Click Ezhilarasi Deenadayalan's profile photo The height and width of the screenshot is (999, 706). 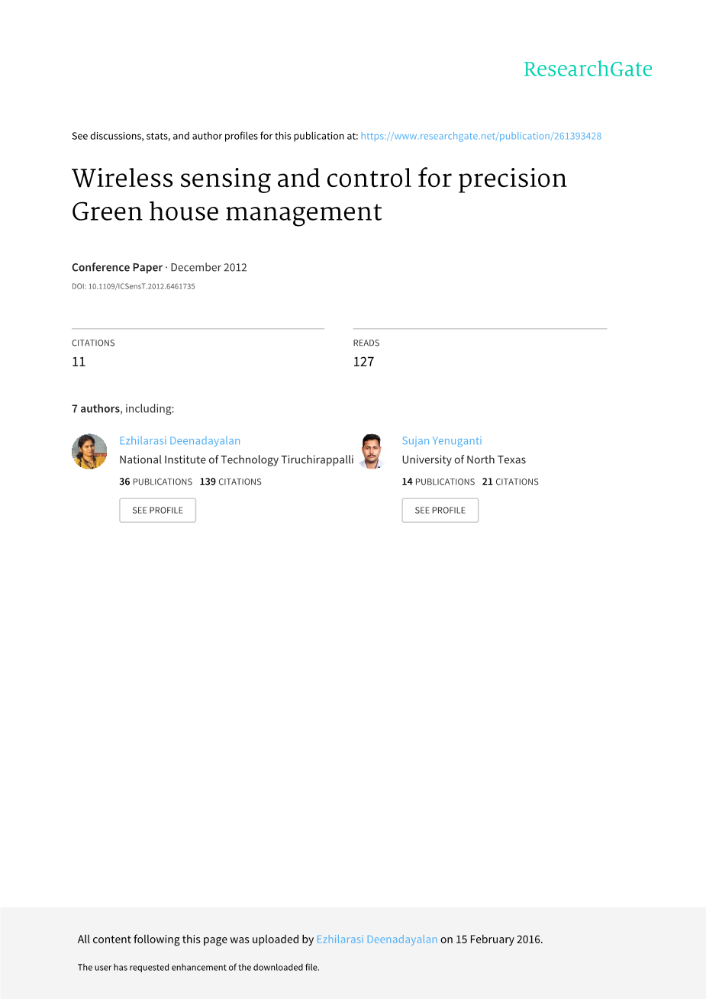coord(89,451)
